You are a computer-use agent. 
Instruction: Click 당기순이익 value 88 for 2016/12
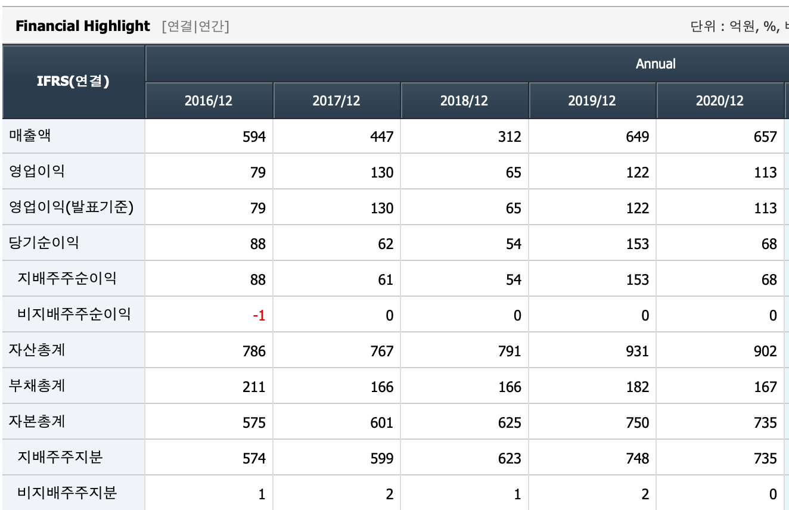coord(258,244)
